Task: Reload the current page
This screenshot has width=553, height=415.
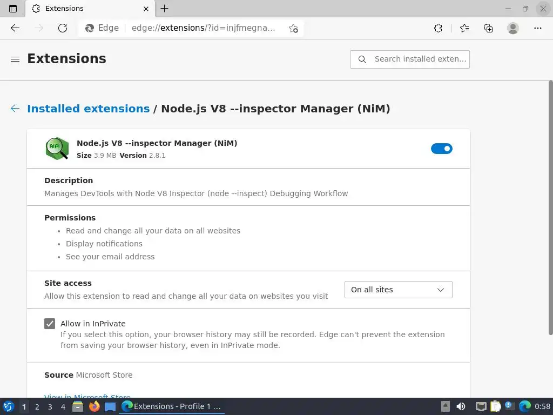Action: coord(63,28)
